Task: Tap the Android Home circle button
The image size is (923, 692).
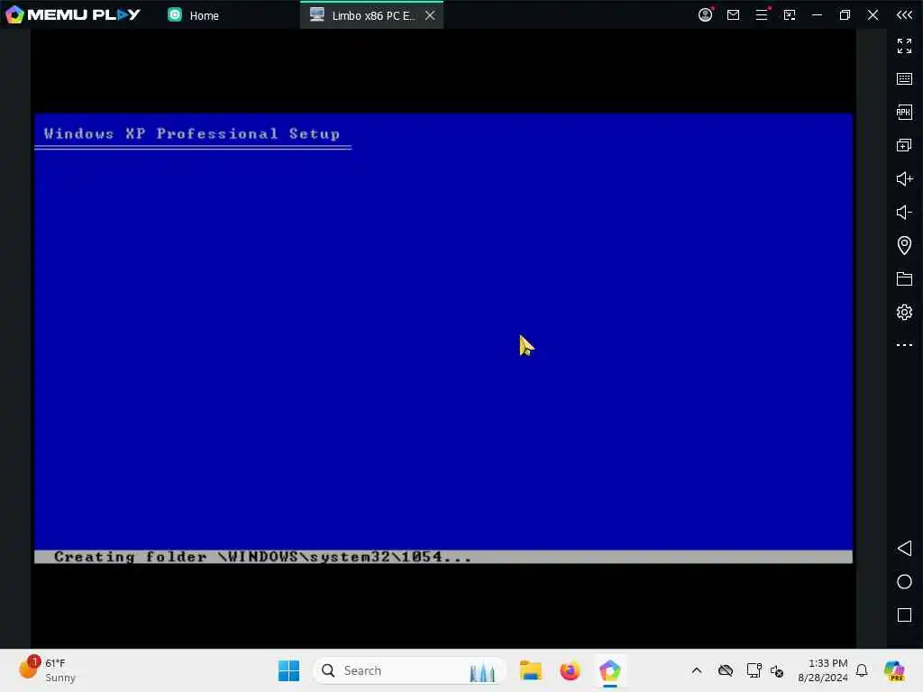Action: 904,582
